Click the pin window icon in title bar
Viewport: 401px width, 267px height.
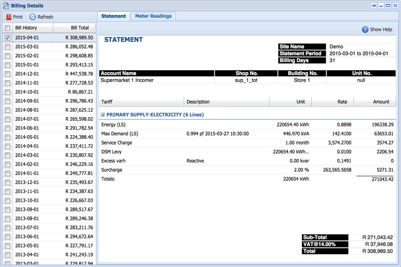point(374,6)
